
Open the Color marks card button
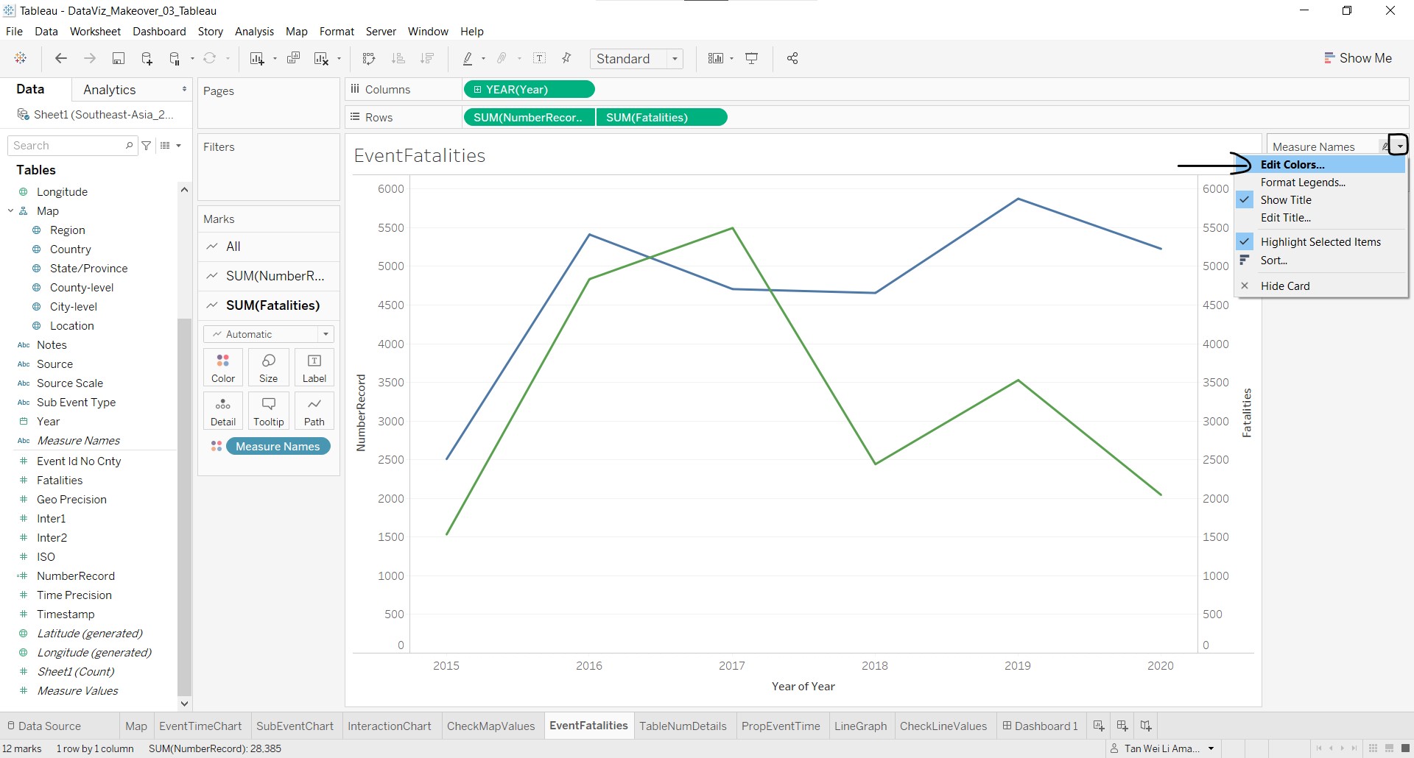[223, 367]
